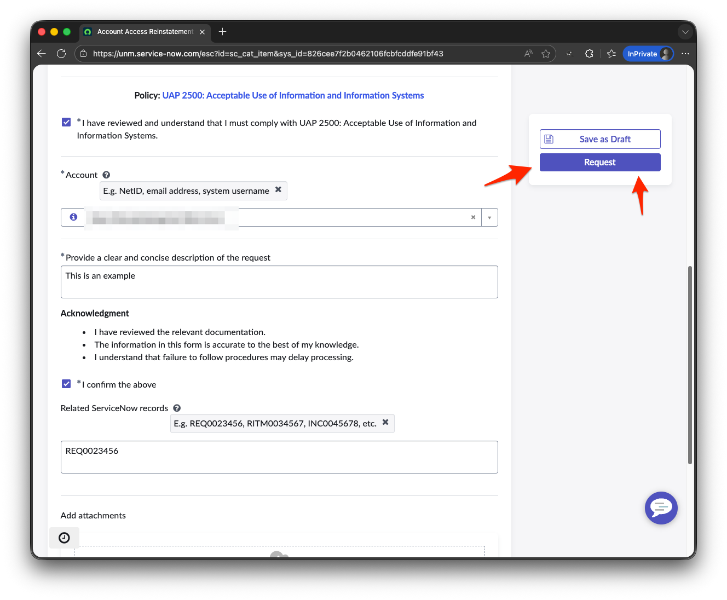Viewport: 727px width, 600px height.
Task: Click the recent attachments clock icon
Action: coord(64,538)
